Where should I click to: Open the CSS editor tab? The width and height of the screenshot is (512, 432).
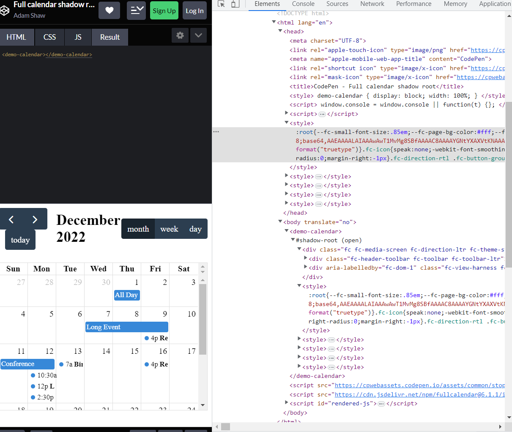click(x=49, y=37)
